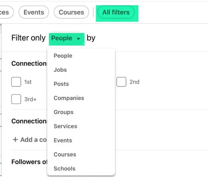The width and height of the screenshot is (208, 177).
Task: Click the People dropdown caret arrow
Action: (78, 39)
